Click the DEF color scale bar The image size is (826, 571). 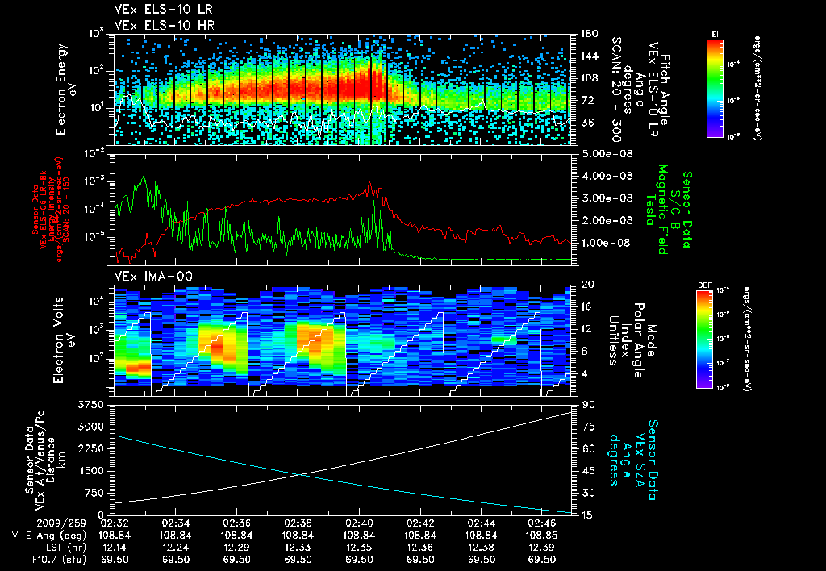coord(705,340)
